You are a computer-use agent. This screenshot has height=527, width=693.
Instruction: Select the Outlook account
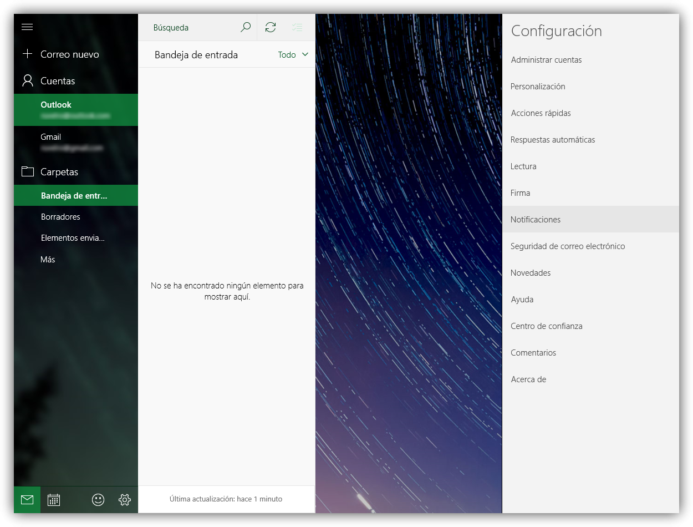[76, 110]
